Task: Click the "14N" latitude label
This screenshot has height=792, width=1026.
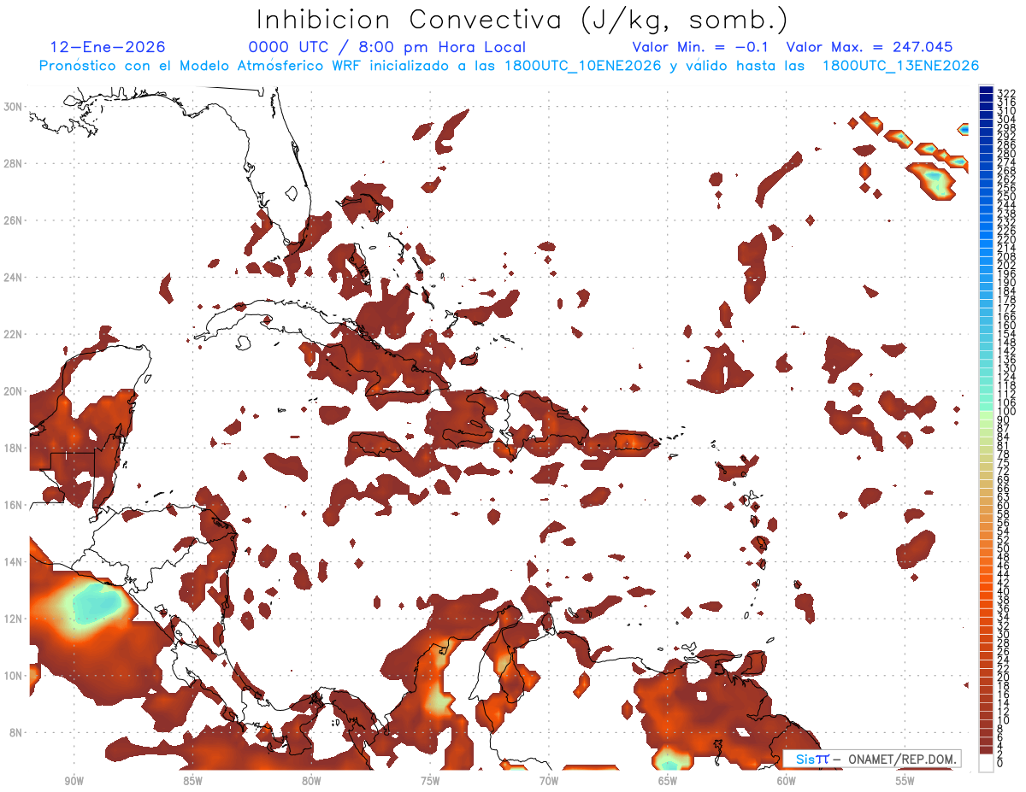Action: pos(14,562)
